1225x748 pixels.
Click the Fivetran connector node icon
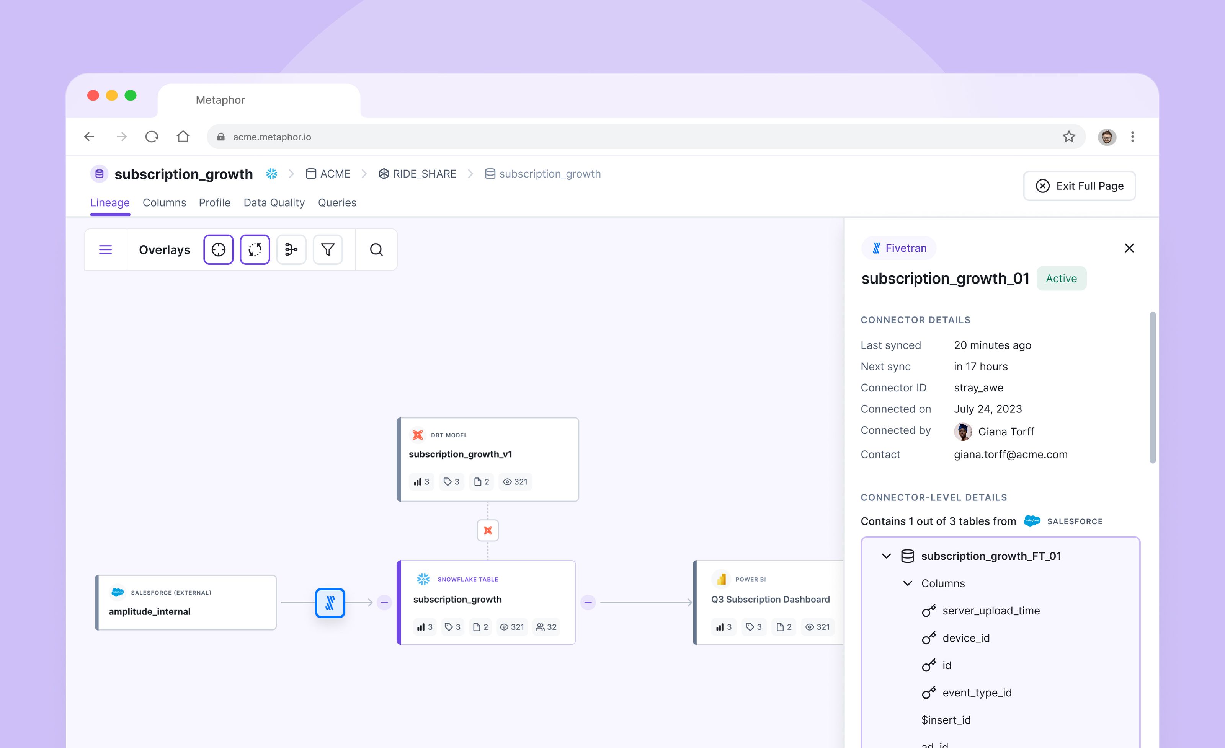(330, 602)
